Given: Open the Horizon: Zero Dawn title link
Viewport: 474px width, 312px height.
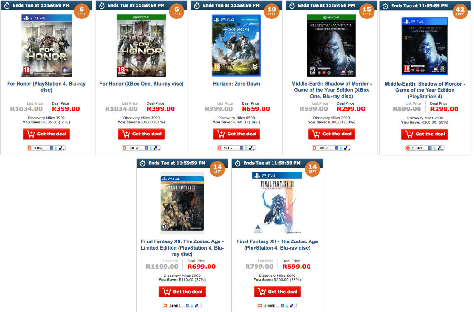Looking at the screenshot, I should tap(237, 84).
